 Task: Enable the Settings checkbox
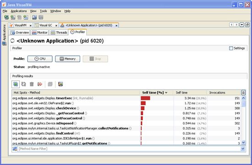point(231,48)
